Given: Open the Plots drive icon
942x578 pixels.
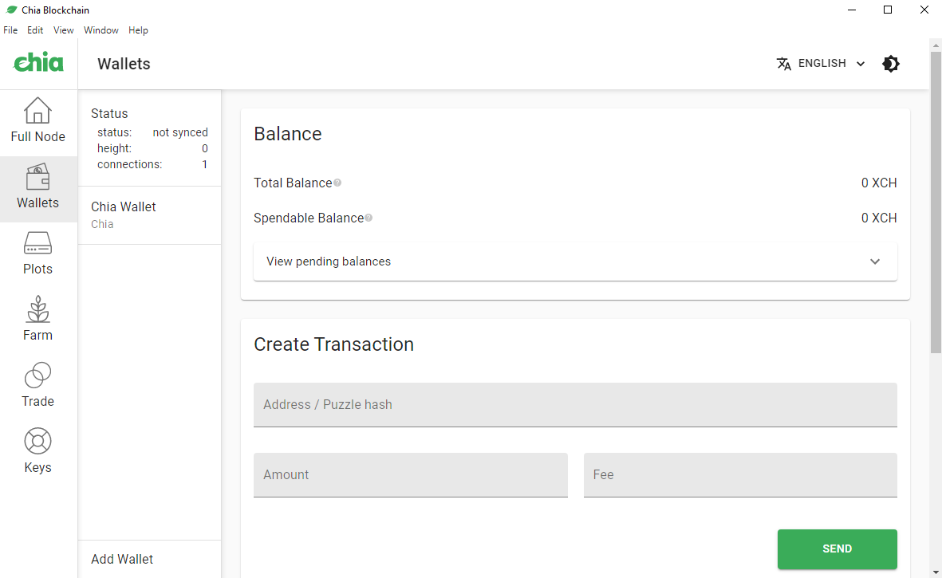Looking at the screenshot, I should coord(37,243).
